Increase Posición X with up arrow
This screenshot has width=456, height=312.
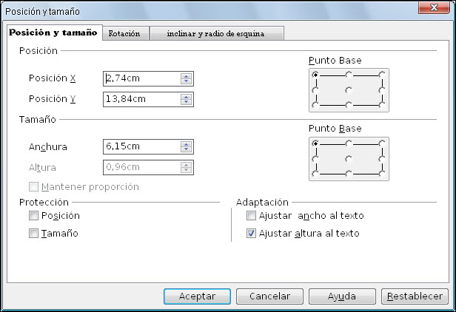tap(186, 75)
